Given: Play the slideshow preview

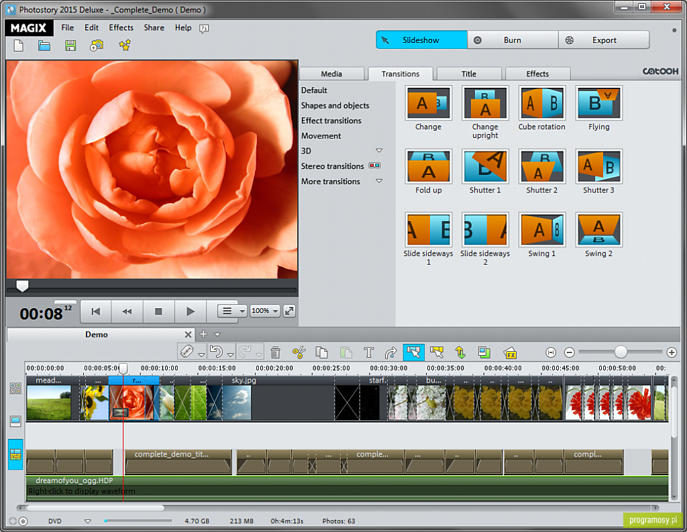Looking at the screenshot, I should 190,311.
